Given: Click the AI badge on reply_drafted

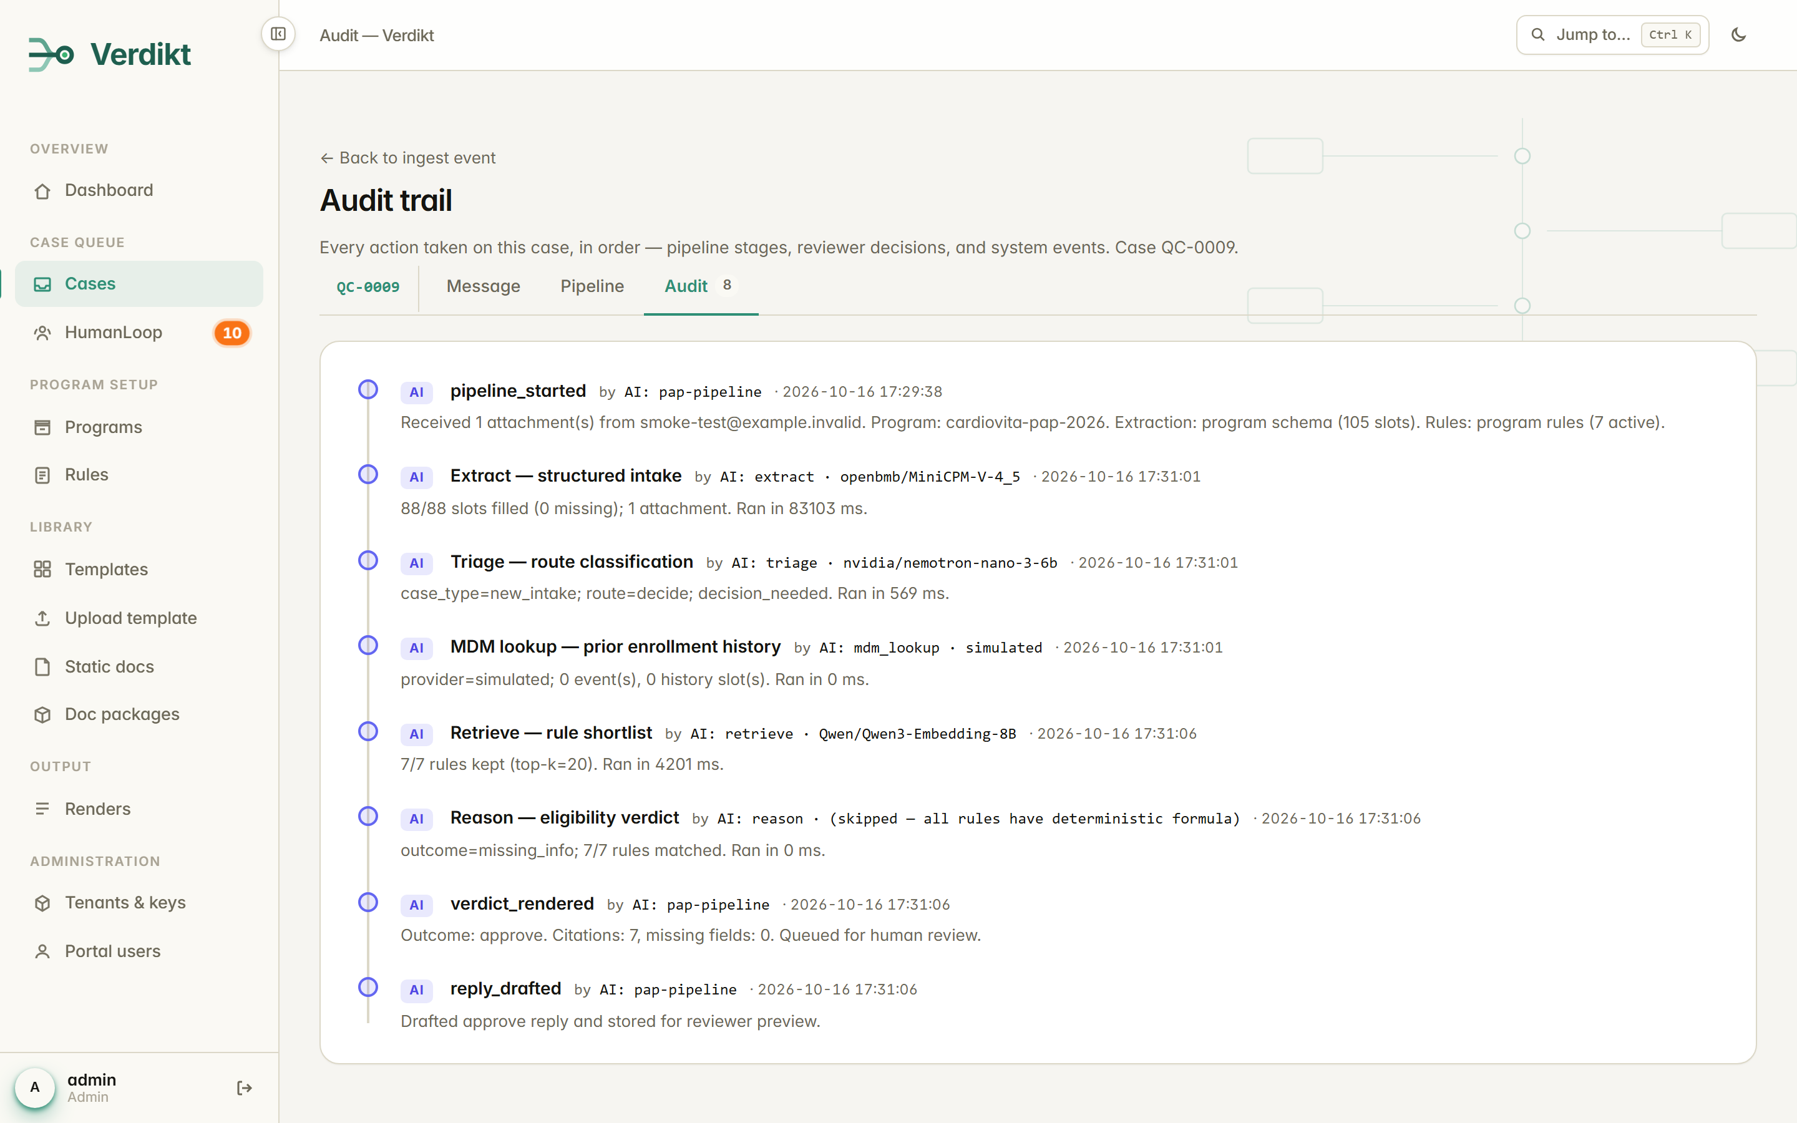Looking at the screenshot, I should (x=417, y=989).
